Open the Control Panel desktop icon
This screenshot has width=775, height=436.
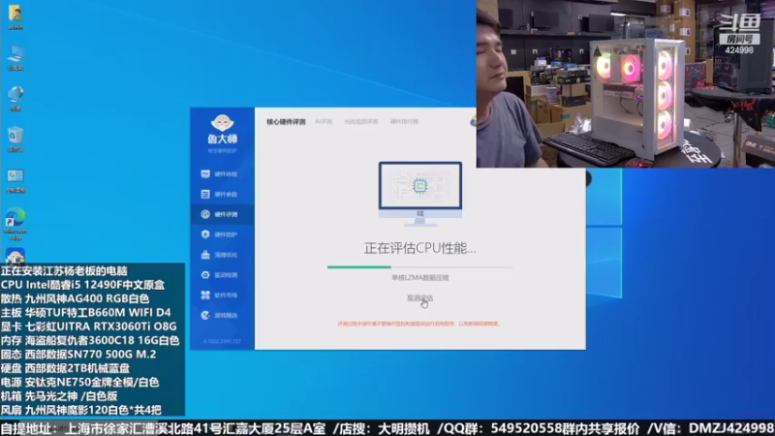(15, 180)
